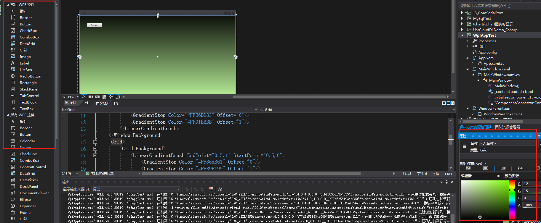Open XAML in popout window icon
The image size is (541, 223).
click(x=116, y=103)
